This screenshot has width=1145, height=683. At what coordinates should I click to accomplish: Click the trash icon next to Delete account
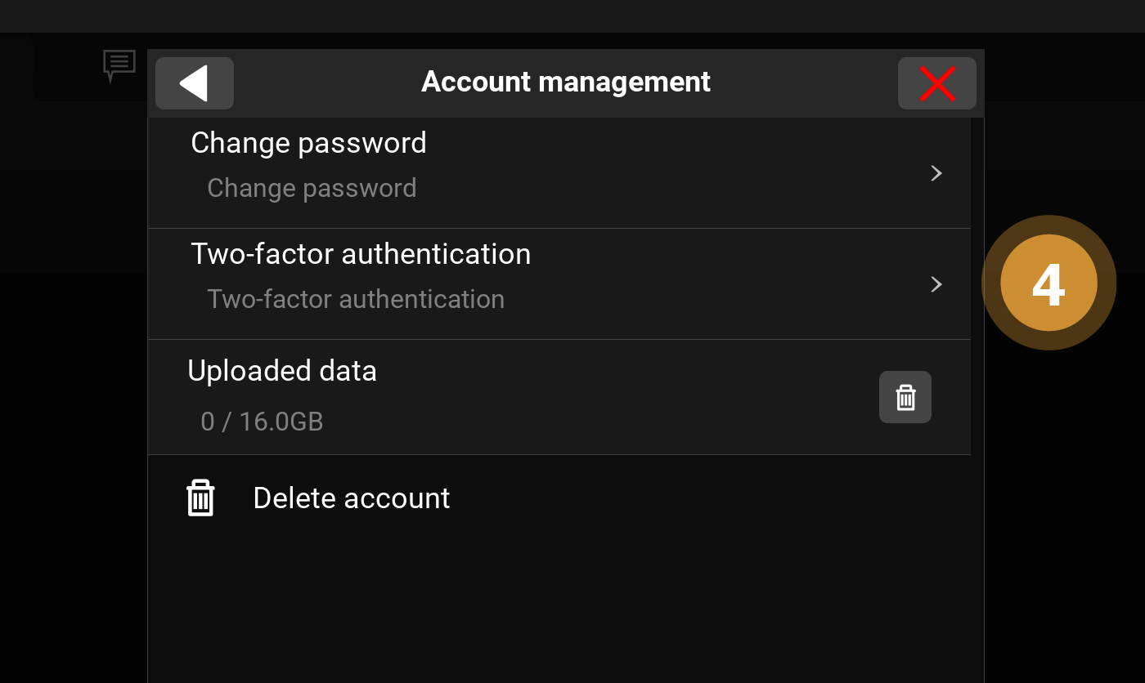pos(200,498)
